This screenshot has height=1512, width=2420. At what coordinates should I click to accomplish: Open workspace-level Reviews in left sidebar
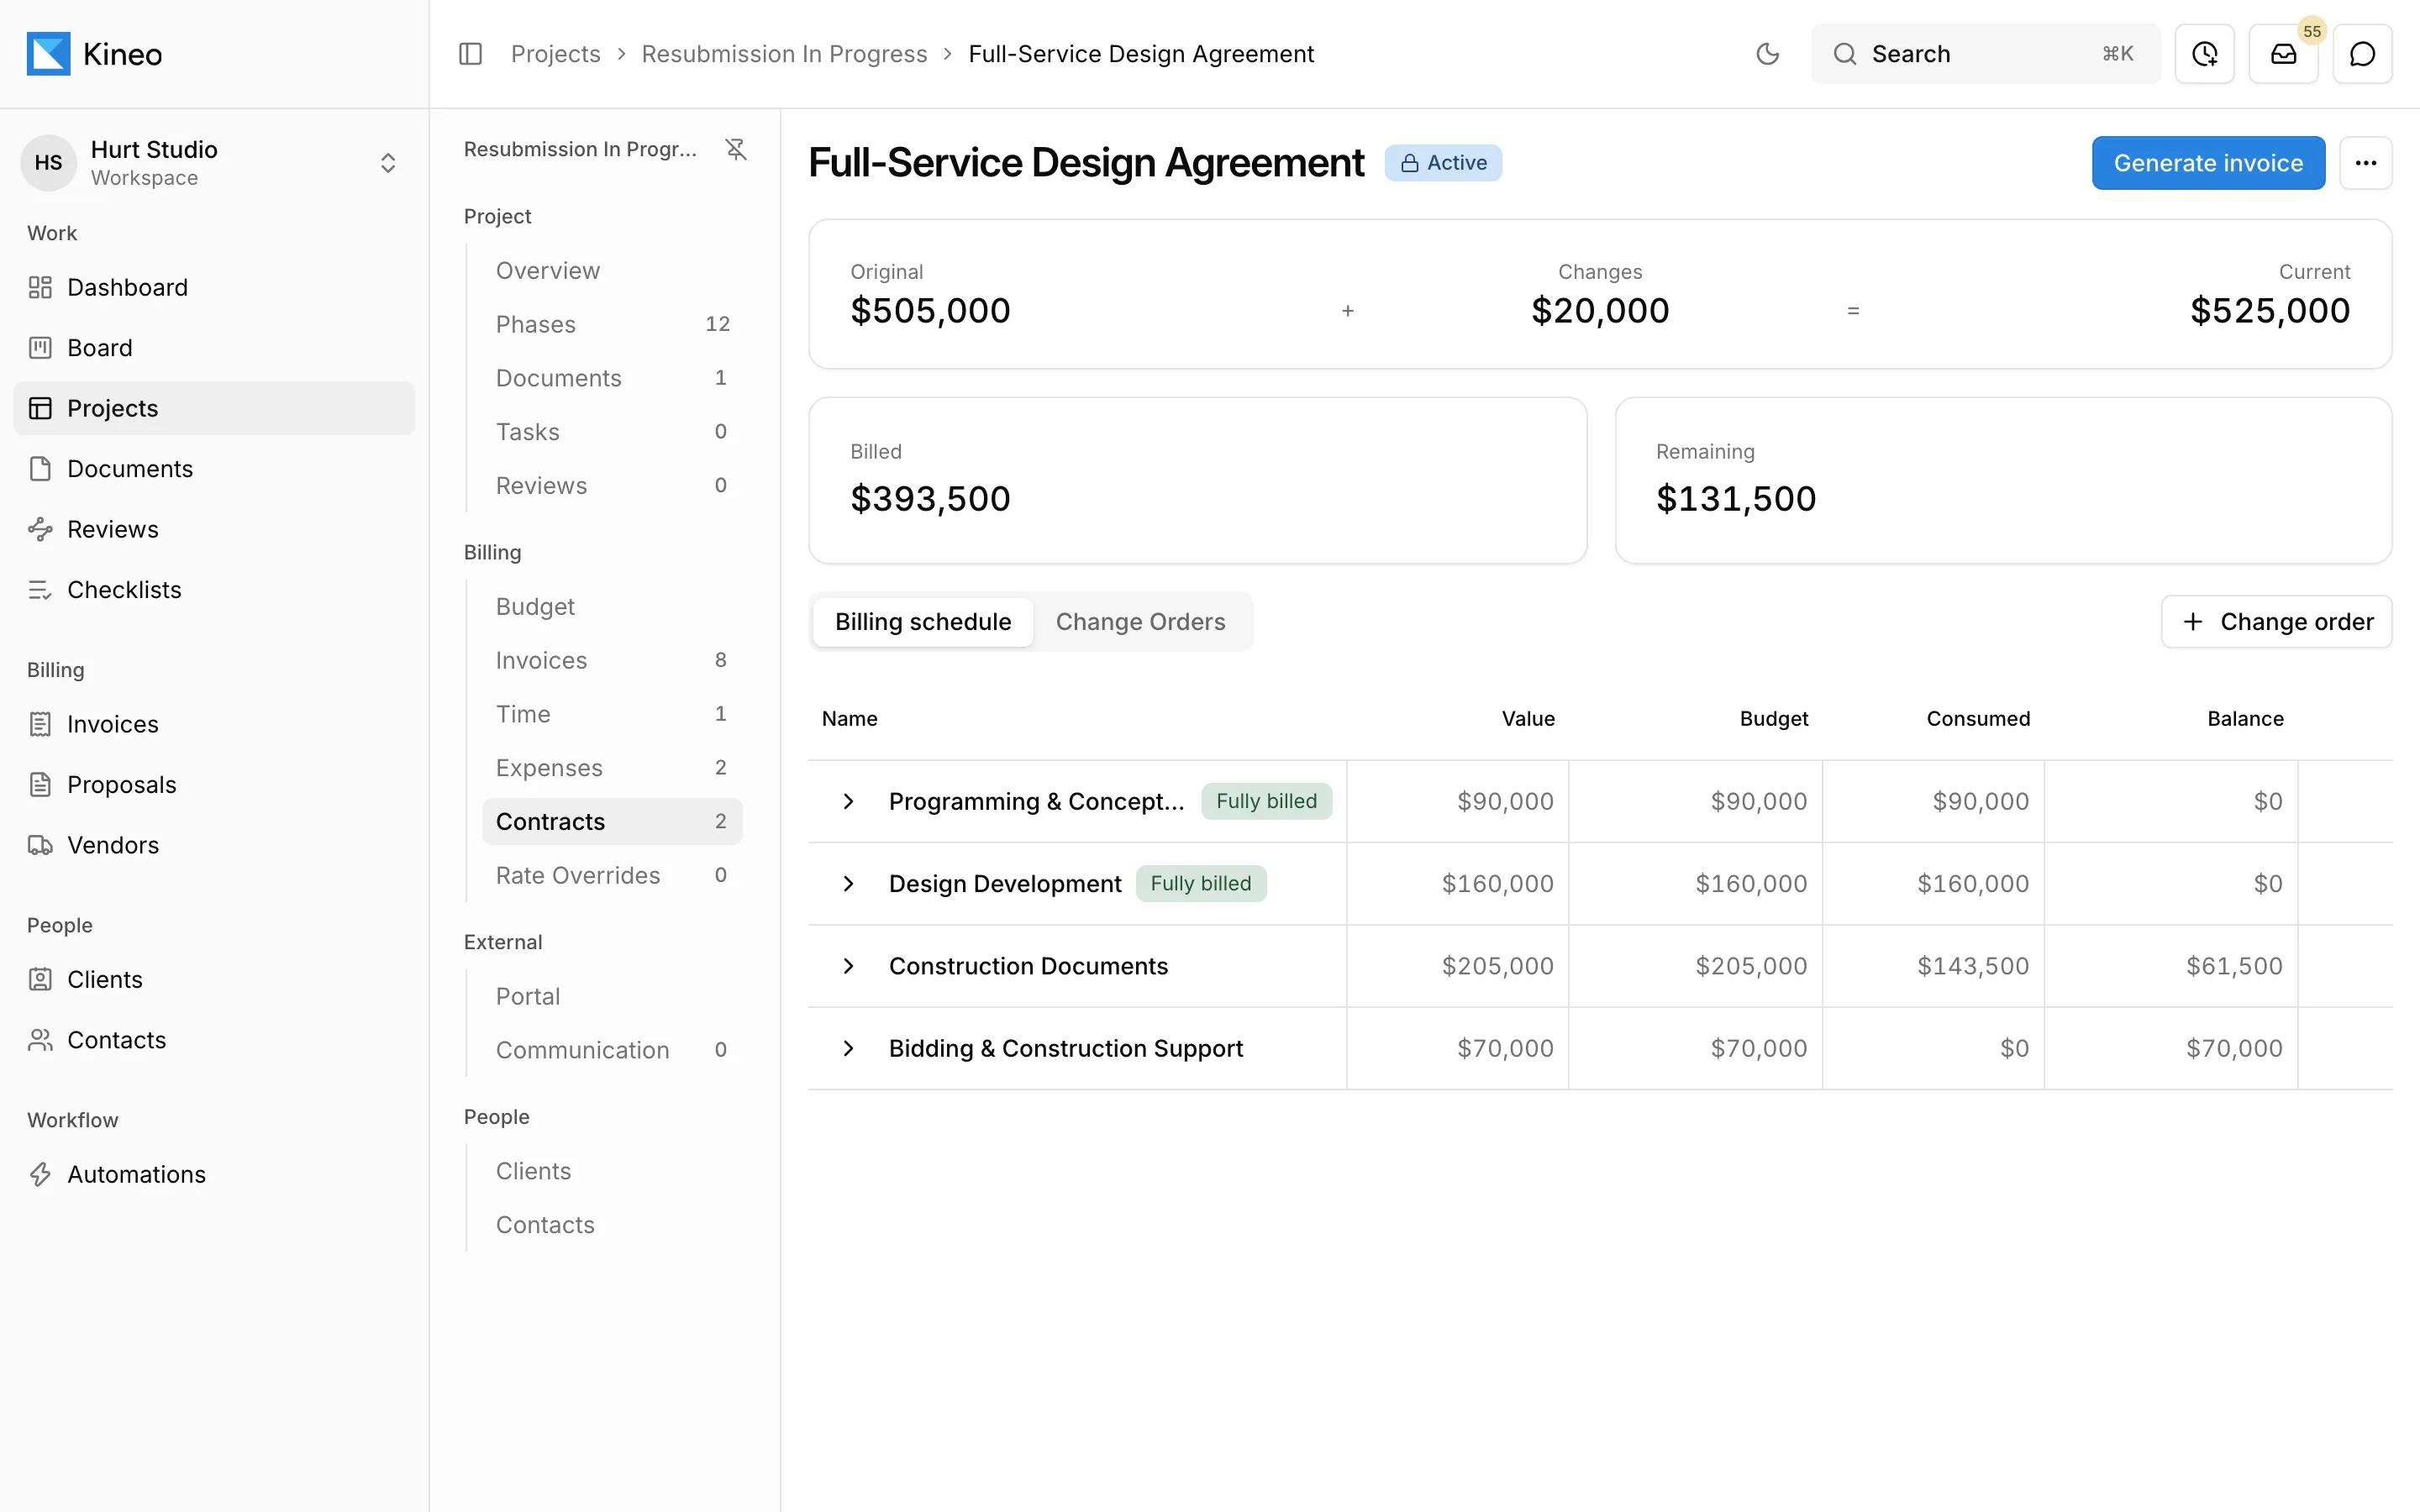(x=214, y=529)
